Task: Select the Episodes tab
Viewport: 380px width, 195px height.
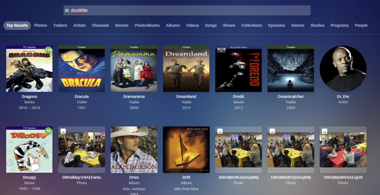Action: [x=277, y=25]
